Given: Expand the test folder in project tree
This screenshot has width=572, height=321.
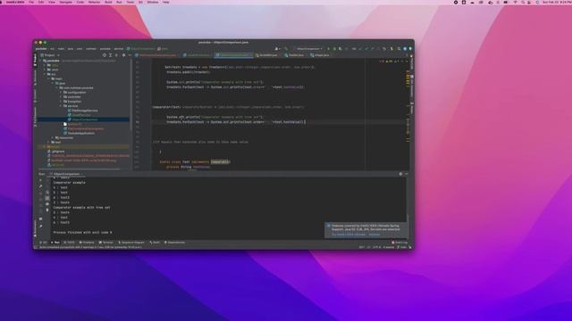Looking at the screenshot, I should pyautogui.click(x=49, y=143).
